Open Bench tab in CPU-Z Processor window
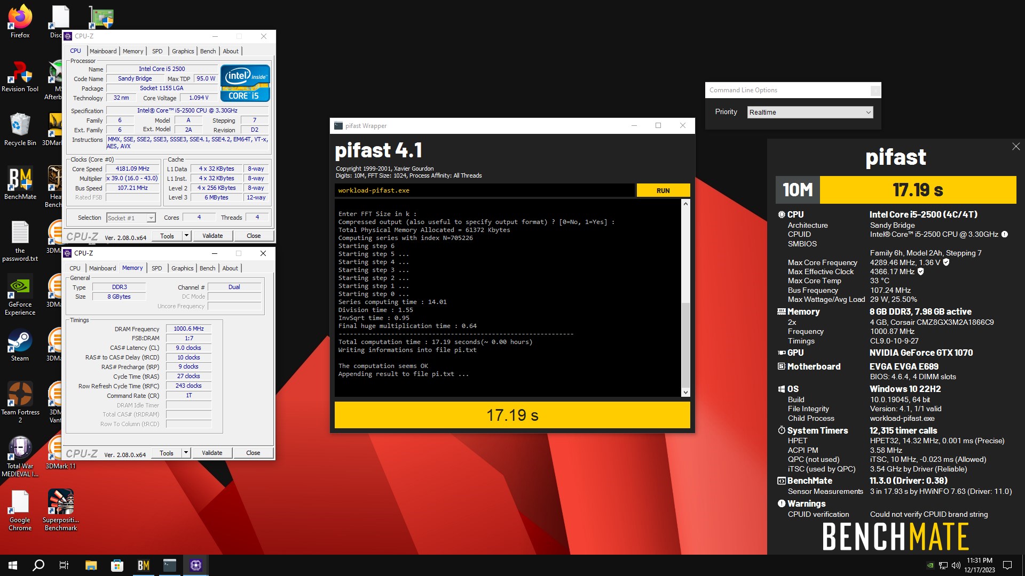 pyautogui.click(x=208, y=51)
